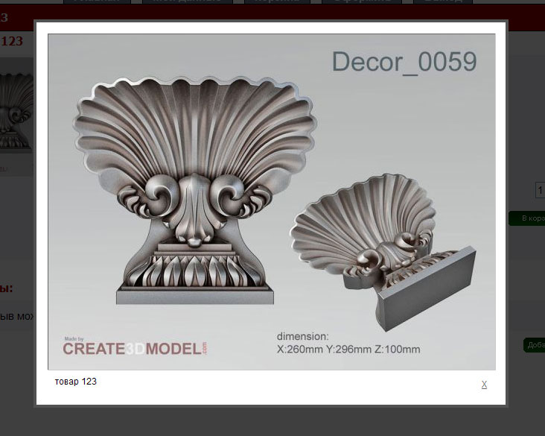The width and height of the screenshot is (545, 436).
Task: Click the red '123' product heading
Action: [x=12, y=41]
